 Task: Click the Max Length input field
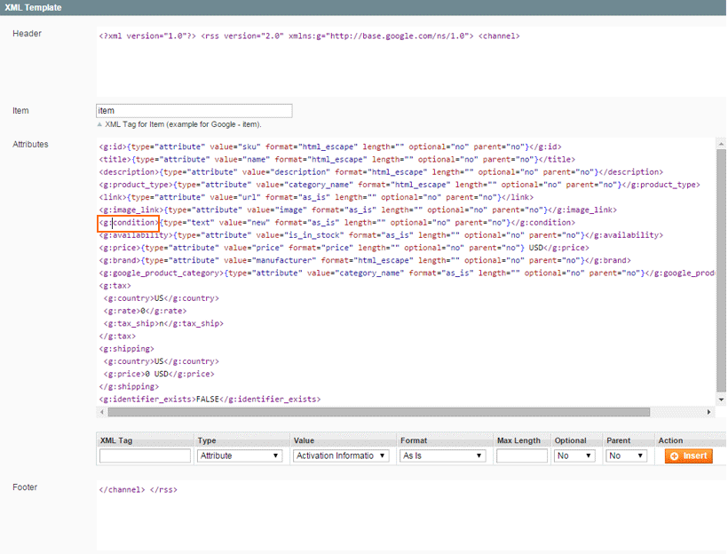[x=521, y=455]
